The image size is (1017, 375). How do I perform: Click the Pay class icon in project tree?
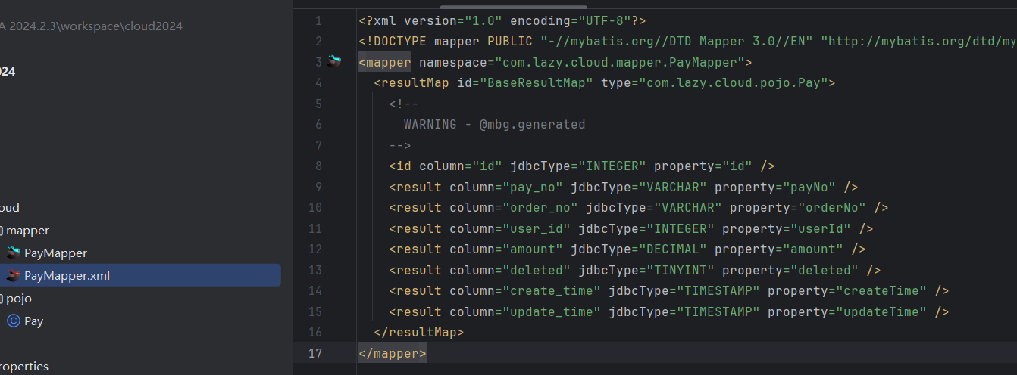[14, 321]
